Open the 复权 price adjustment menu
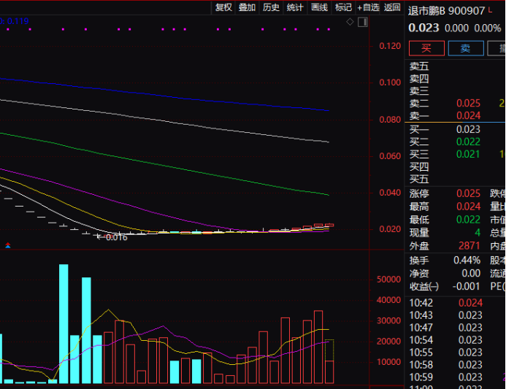Image resolution: width=506 pixels, height=389 pixels. click(223, 7)
